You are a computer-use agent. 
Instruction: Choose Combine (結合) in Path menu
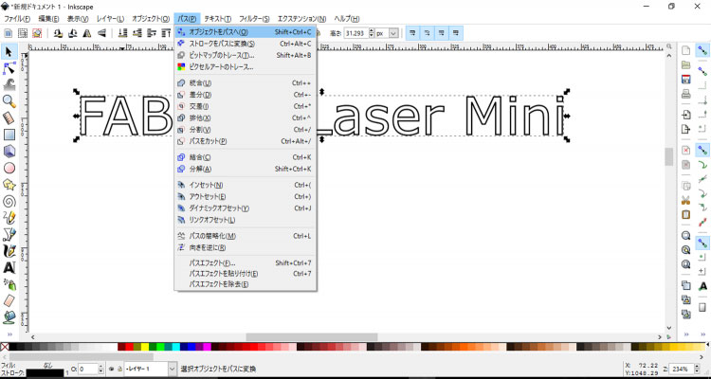pyautogui.click(x=245, y=157)
